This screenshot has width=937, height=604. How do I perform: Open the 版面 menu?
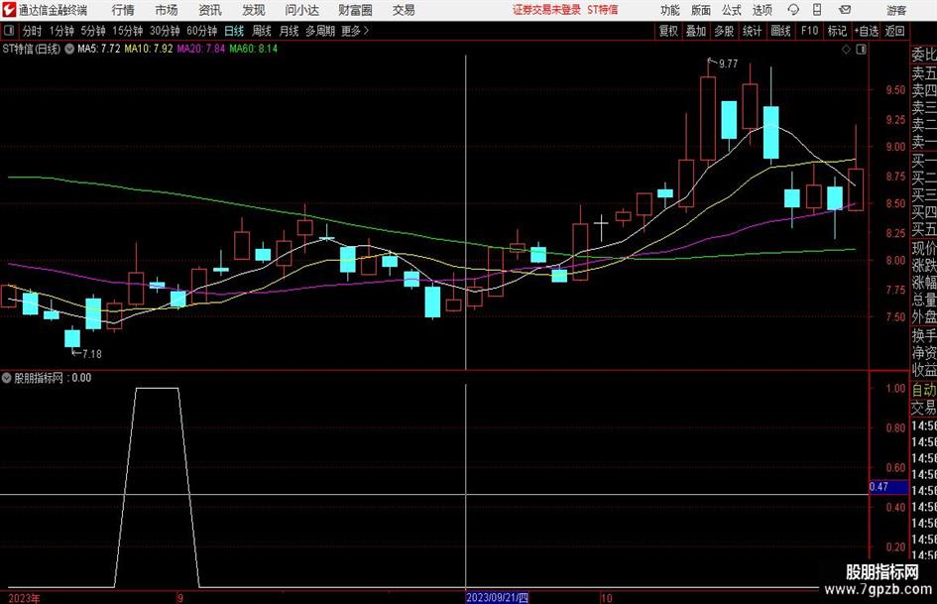[x=701, y=10]
